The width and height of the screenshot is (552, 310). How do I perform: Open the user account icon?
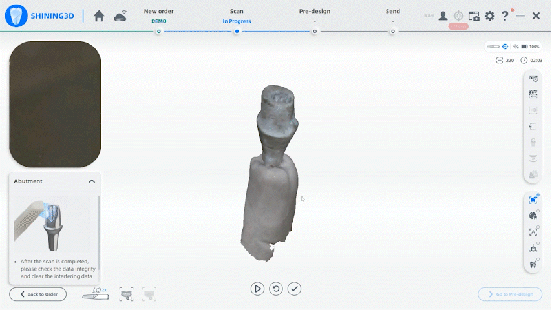[443, 16]
